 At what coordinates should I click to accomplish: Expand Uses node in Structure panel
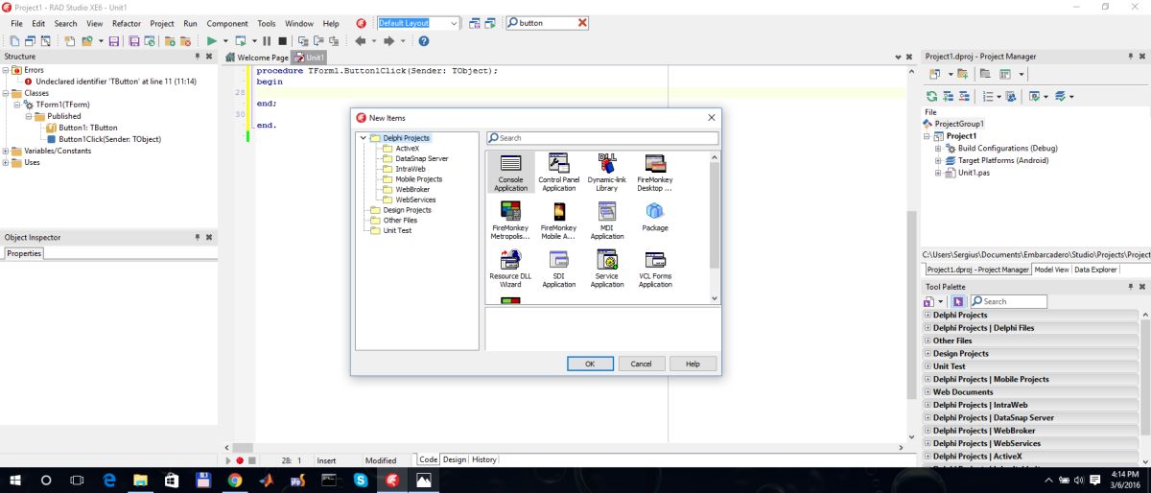(6, 162)
